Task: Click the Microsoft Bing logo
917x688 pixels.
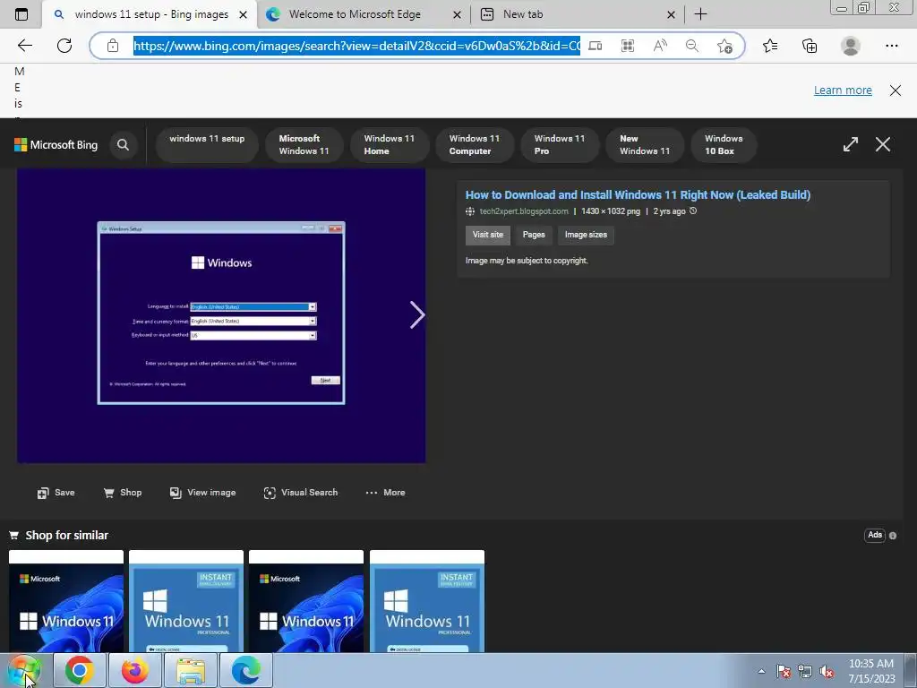Action: click(56, 144)
